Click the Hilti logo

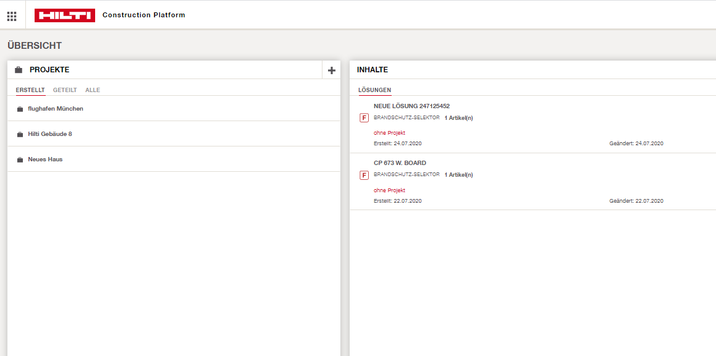[65, 14]
